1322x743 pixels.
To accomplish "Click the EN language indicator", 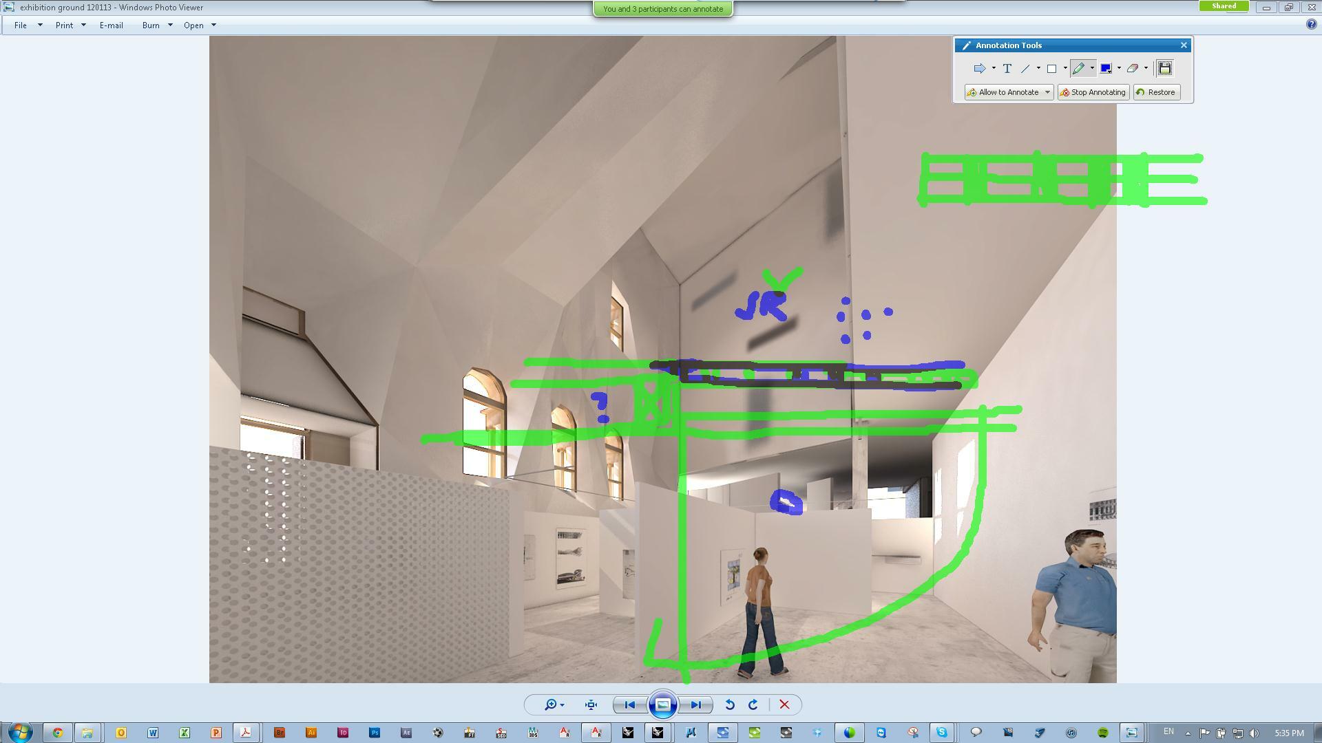I will 1168,731.
